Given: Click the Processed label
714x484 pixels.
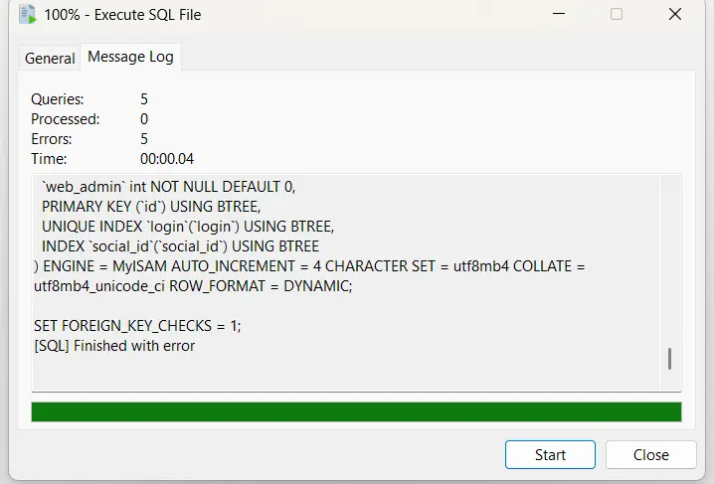Looking at the screenshot, I should point(65,119).
